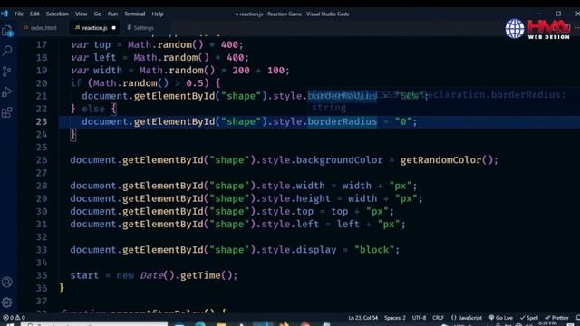The width and height of the screenshot is (580, 326).
Task: Click 'var left' declaration on line 18
Action: coord(93,58)
